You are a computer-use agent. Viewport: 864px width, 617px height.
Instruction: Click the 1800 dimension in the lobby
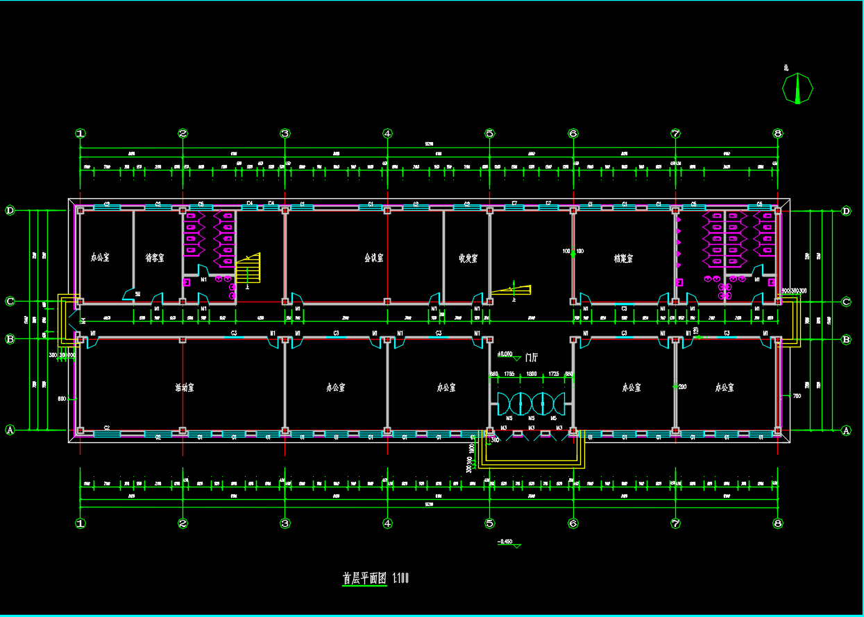[x=531, y=374]
